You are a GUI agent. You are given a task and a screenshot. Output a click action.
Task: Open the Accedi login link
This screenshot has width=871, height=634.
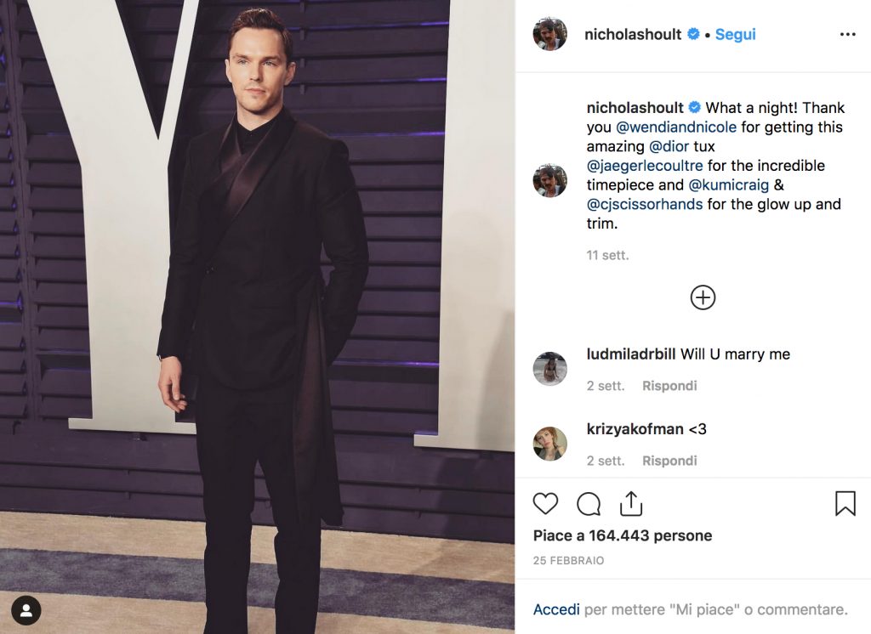[557, 609]
